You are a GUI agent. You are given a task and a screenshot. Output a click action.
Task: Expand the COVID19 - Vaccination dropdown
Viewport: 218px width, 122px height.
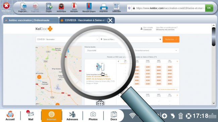(x=67, y=39)
